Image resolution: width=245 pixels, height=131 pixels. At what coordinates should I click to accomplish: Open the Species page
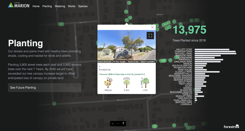tap(83, 6)
